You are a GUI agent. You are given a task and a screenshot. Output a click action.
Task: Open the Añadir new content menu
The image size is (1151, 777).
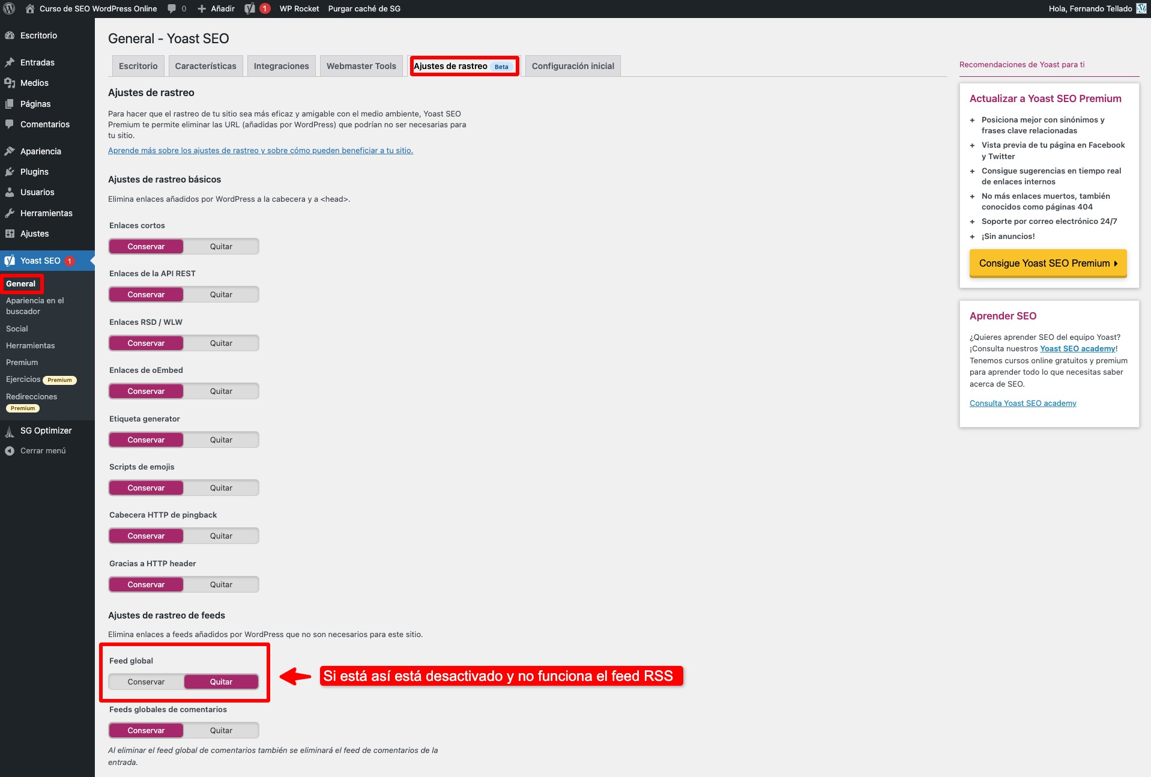(x=216, y=8)
